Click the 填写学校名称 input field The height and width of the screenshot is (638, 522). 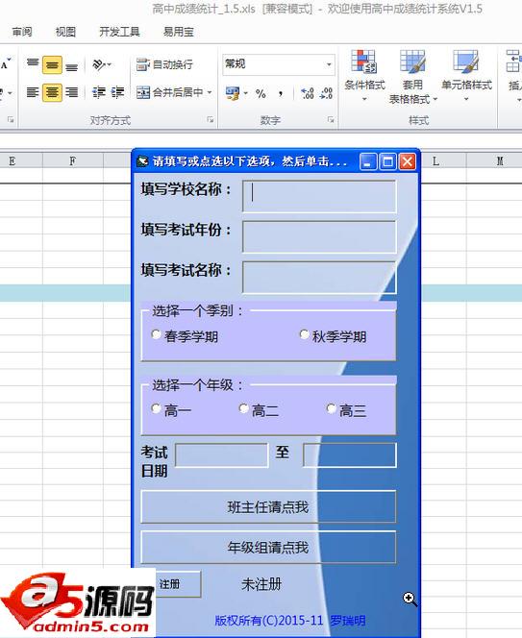click(x=319, y=197)
